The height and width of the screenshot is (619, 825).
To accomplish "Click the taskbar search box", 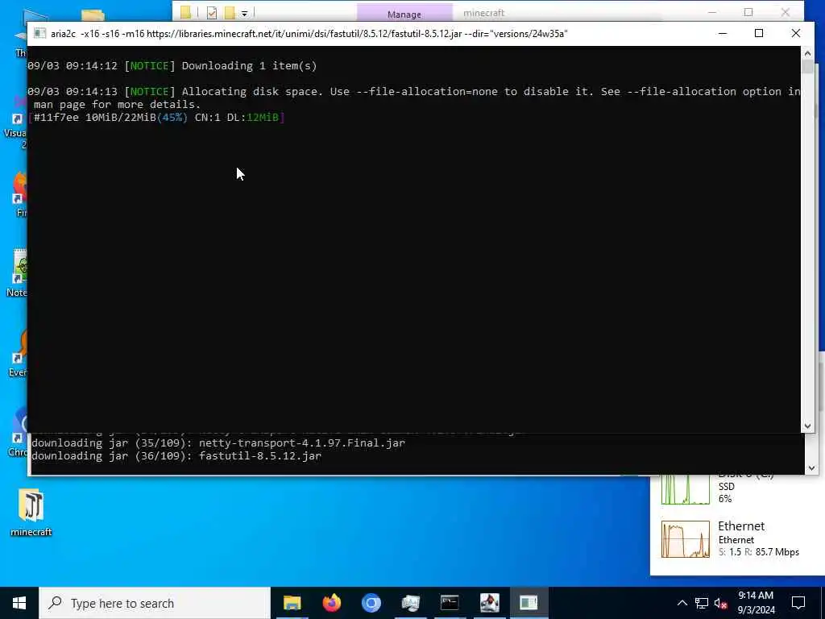I will [x=155, y=603].
